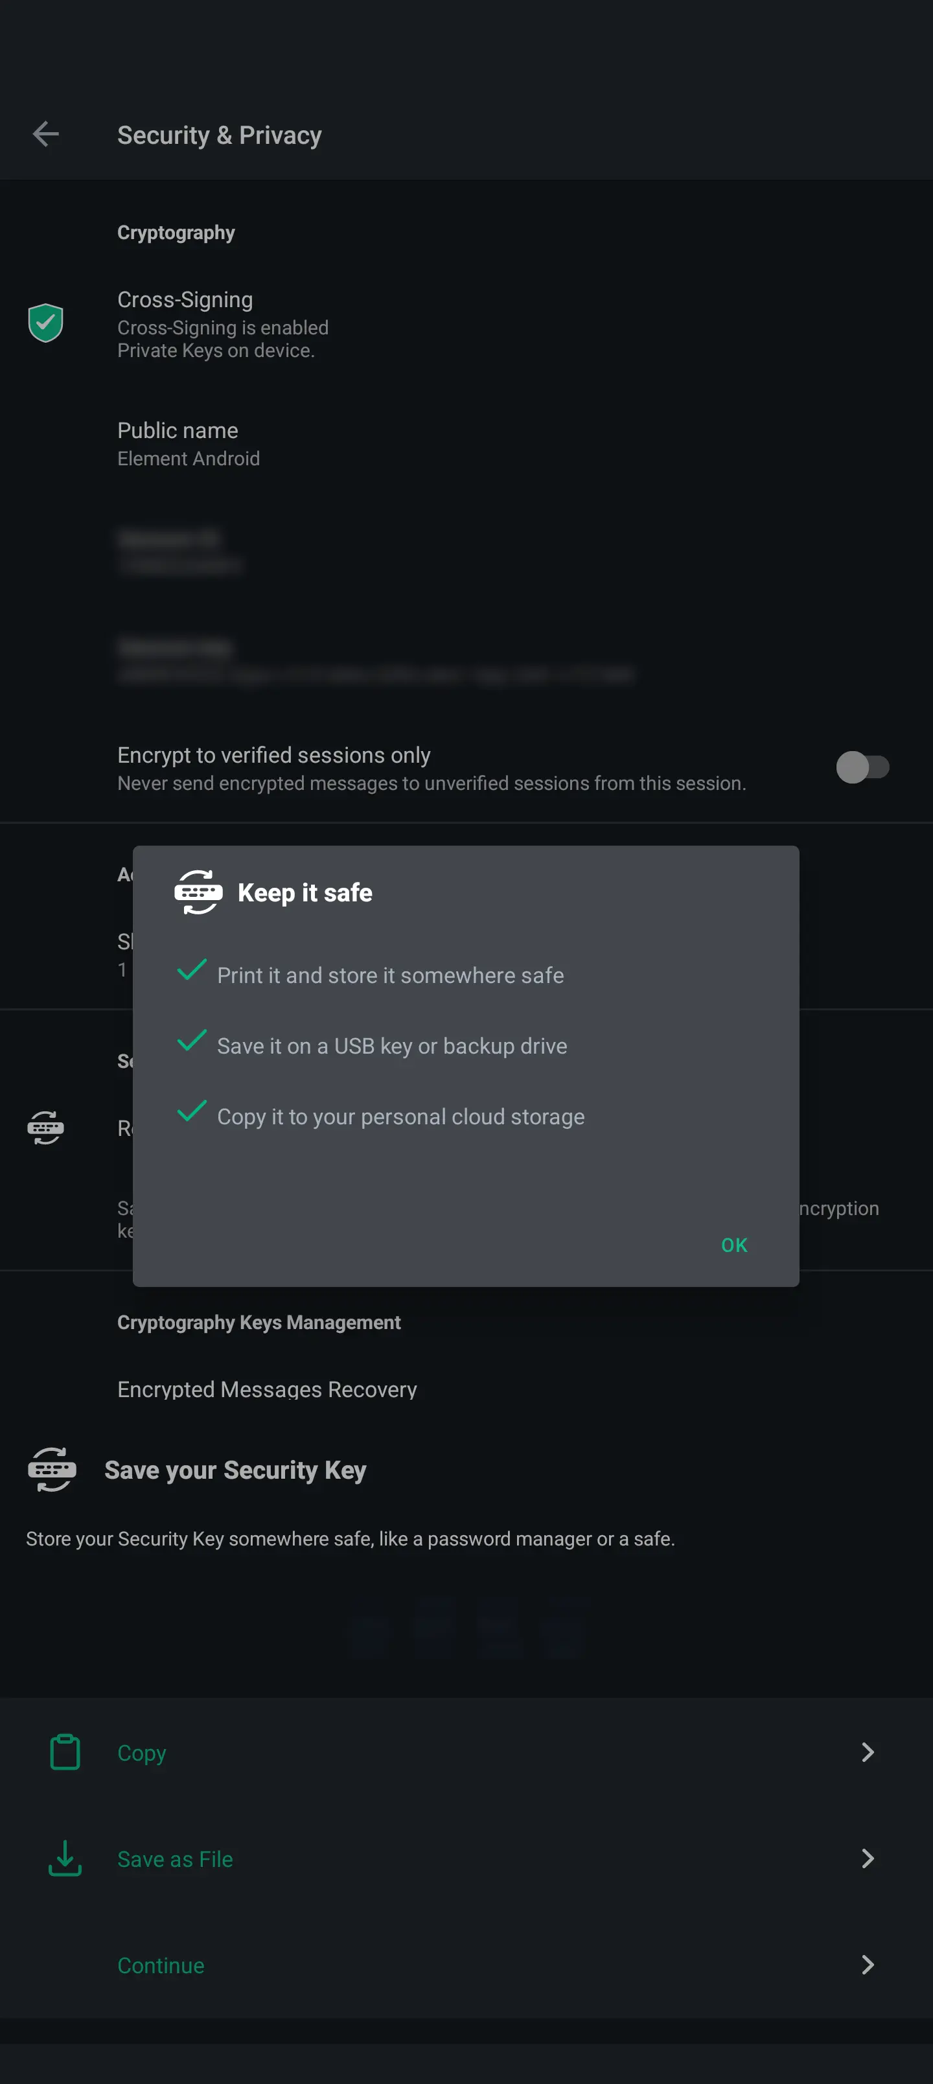Click checkmark beside Save it on USB key
This screenshot has height=2084, width=933.
pos(192,1041)
